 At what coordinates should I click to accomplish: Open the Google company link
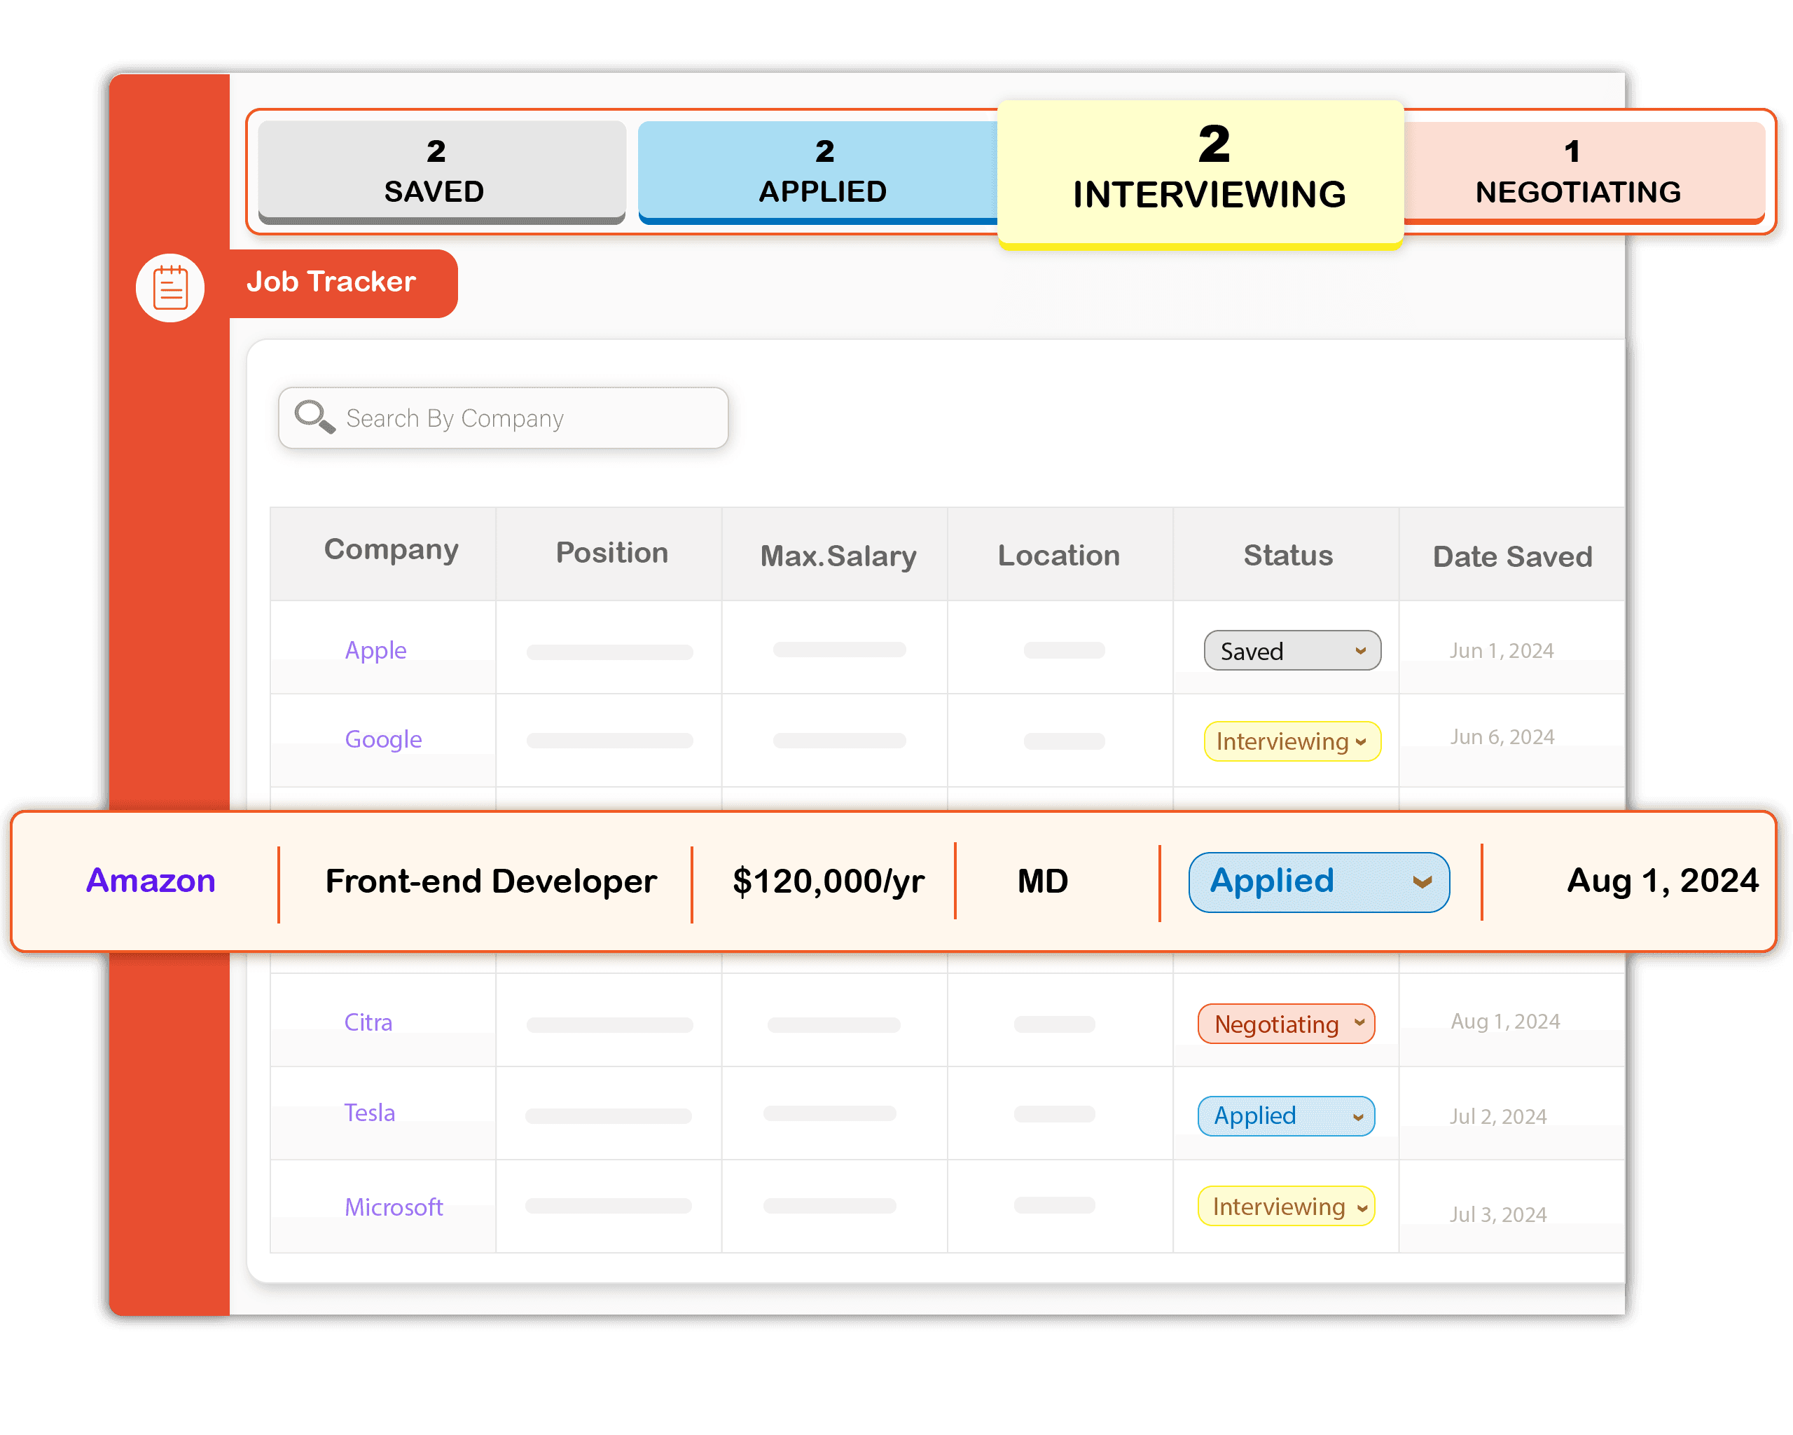pyautogui.click(x=383, y=739)
